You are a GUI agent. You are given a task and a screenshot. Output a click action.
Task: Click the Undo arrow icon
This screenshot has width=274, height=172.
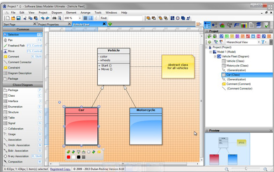coord(42,18)
